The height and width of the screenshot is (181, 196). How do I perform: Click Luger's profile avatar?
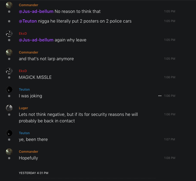coord(9,108)
